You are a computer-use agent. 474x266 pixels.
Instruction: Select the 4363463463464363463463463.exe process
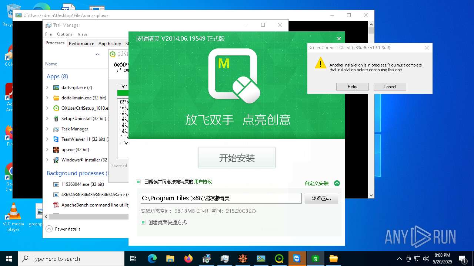pos(86,194)
